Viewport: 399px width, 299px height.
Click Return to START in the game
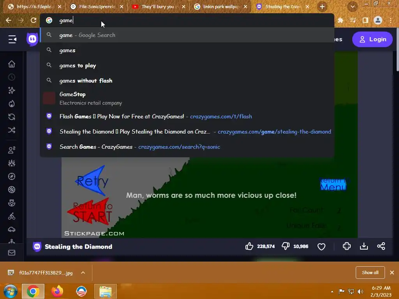pos(90,211)
